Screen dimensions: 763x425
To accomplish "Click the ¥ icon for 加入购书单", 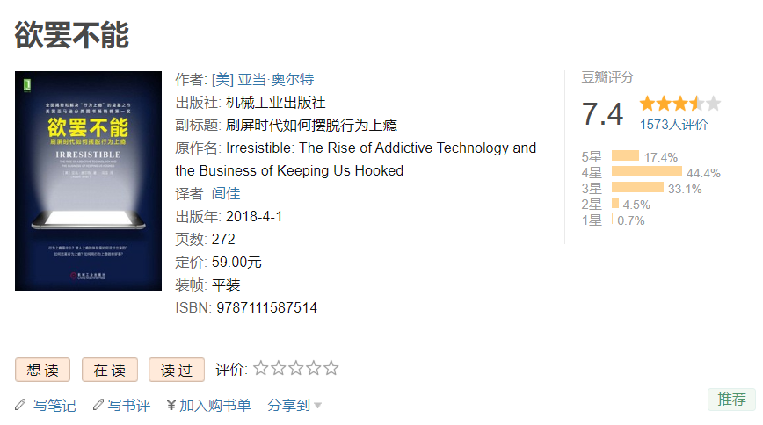I will point(171,405).
